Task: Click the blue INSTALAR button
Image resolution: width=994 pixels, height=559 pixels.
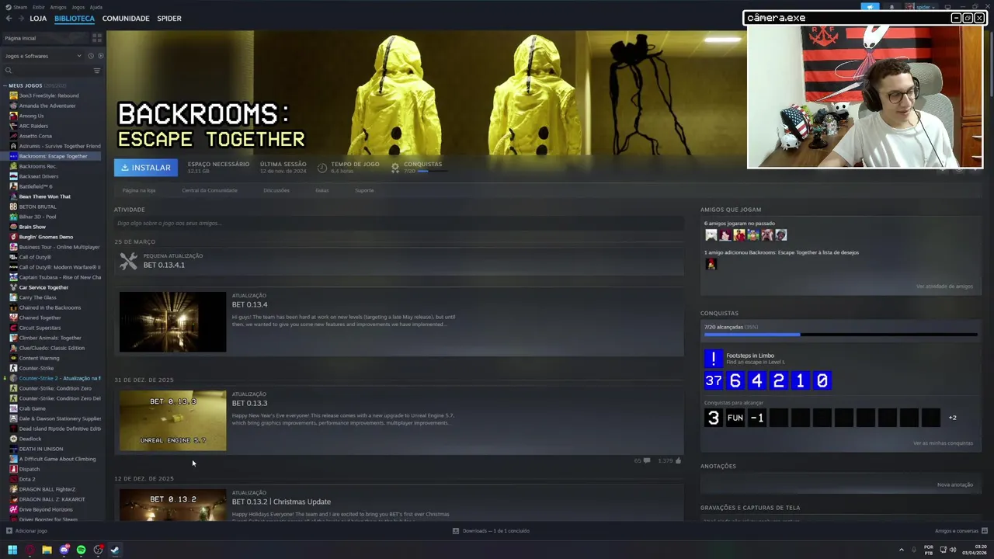Action: click(x=146, y=168)
